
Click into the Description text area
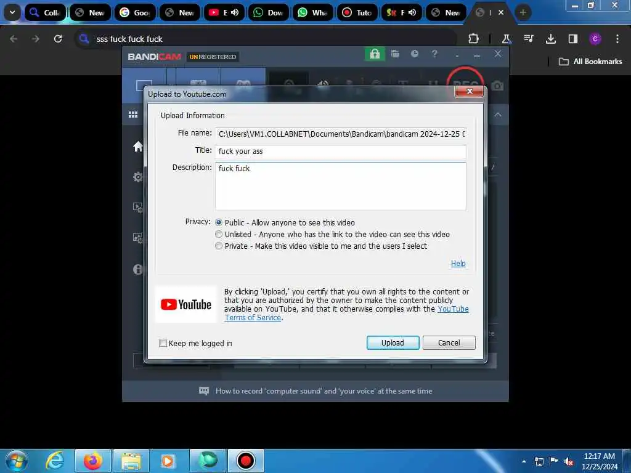(341, 186)
